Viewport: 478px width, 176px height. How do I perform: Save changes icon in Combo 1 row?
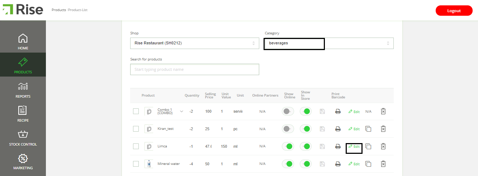[322, 112]
